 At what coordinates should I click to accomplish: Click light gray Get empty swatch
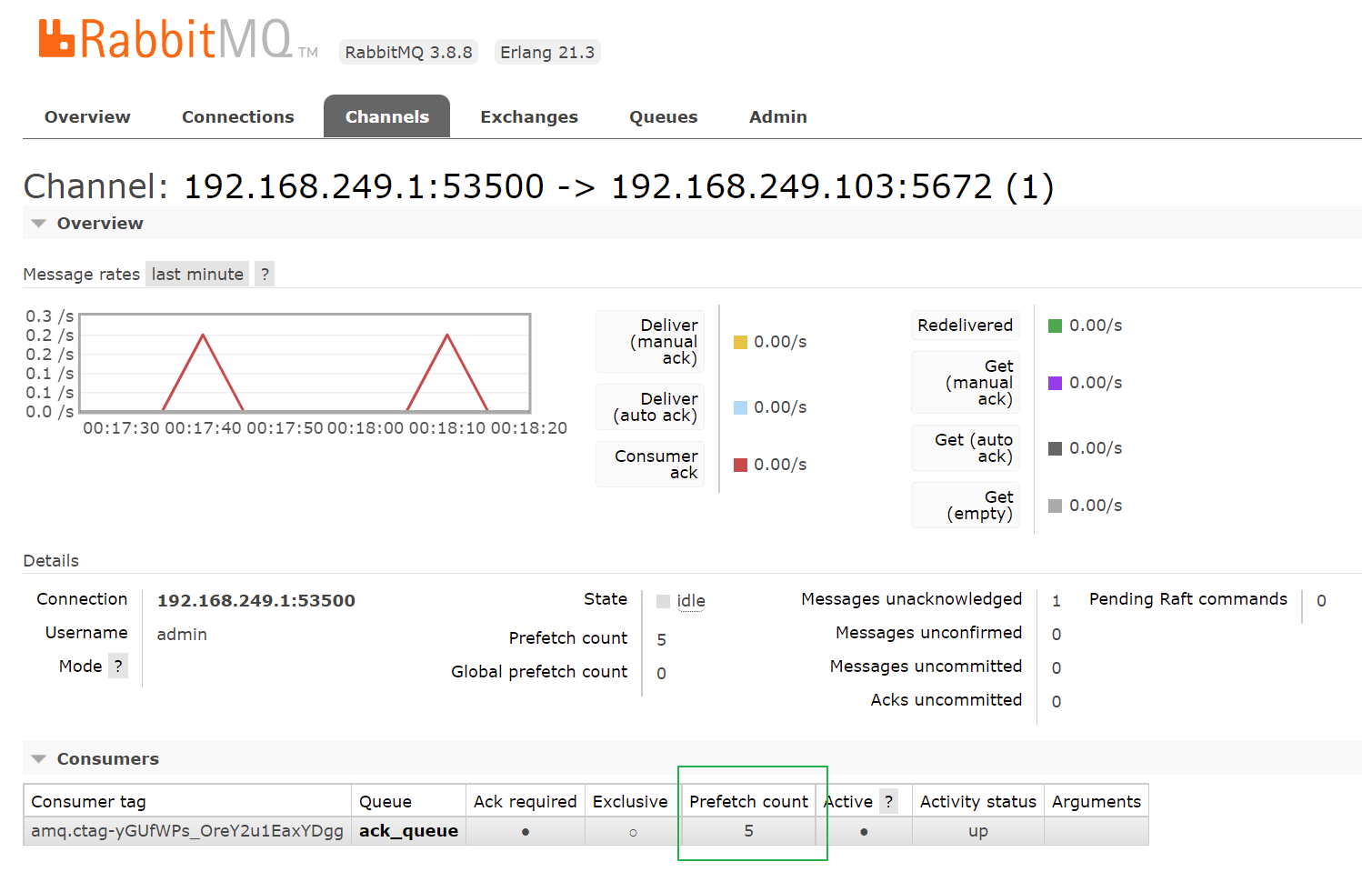click(1055, 506)
